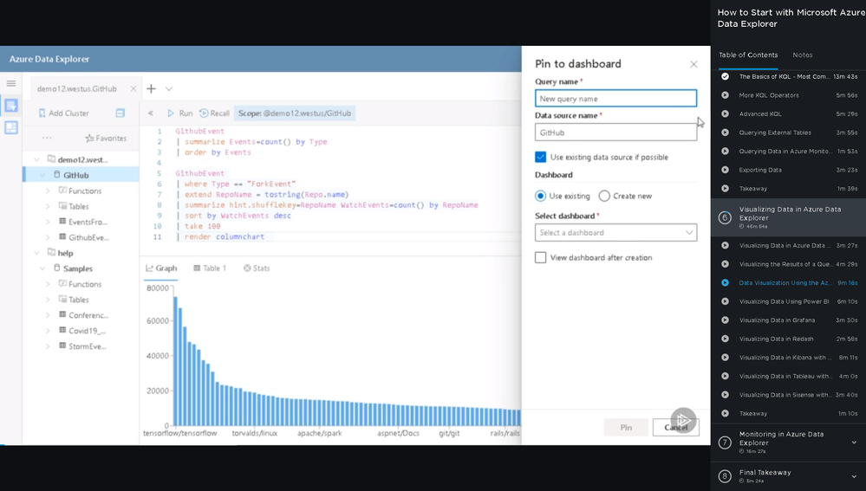The height and width of the screenshot is (491, 866).
Task: Collapse the GitHub database node
Action: pos(42,175)
